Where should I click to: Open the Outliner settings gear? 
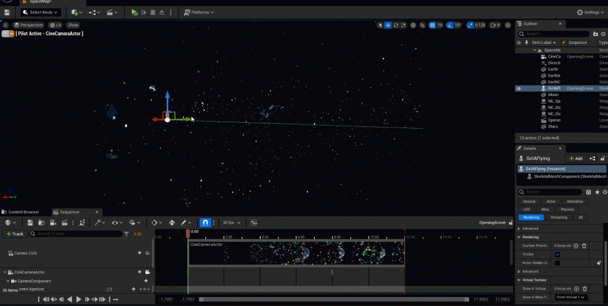pos(604,34)
